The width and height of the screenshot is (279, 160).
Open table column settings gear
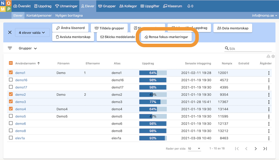coord(273,56)
